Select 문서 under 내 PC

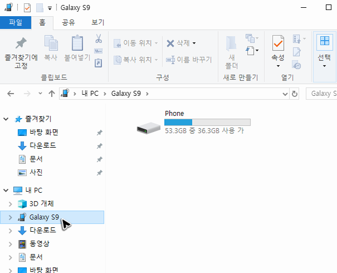pyautogui.click(x=36, y=257)
